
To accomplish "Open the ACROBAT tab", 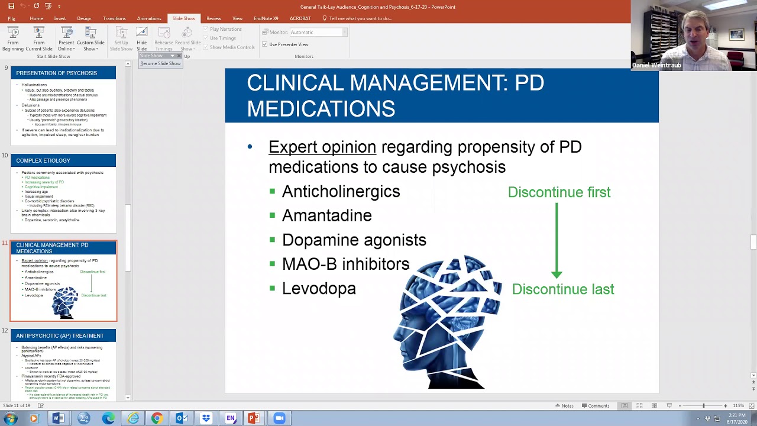I will click(300, 18).
